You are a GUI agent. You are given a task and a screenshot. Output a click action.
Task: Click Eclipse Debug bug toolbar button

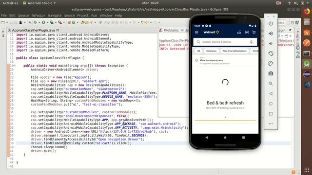(x=35, y=22)
